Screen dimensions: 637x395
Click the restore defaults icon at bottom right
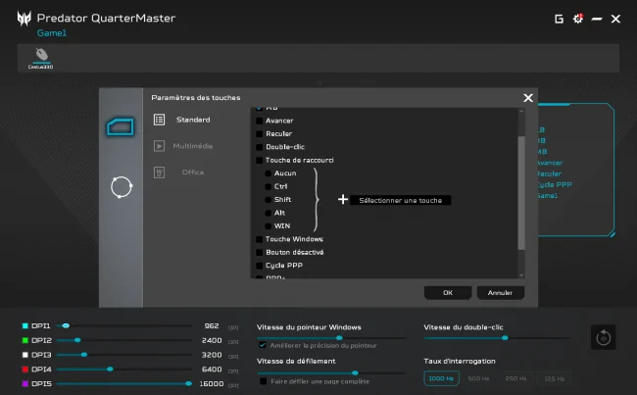point(604,337)
